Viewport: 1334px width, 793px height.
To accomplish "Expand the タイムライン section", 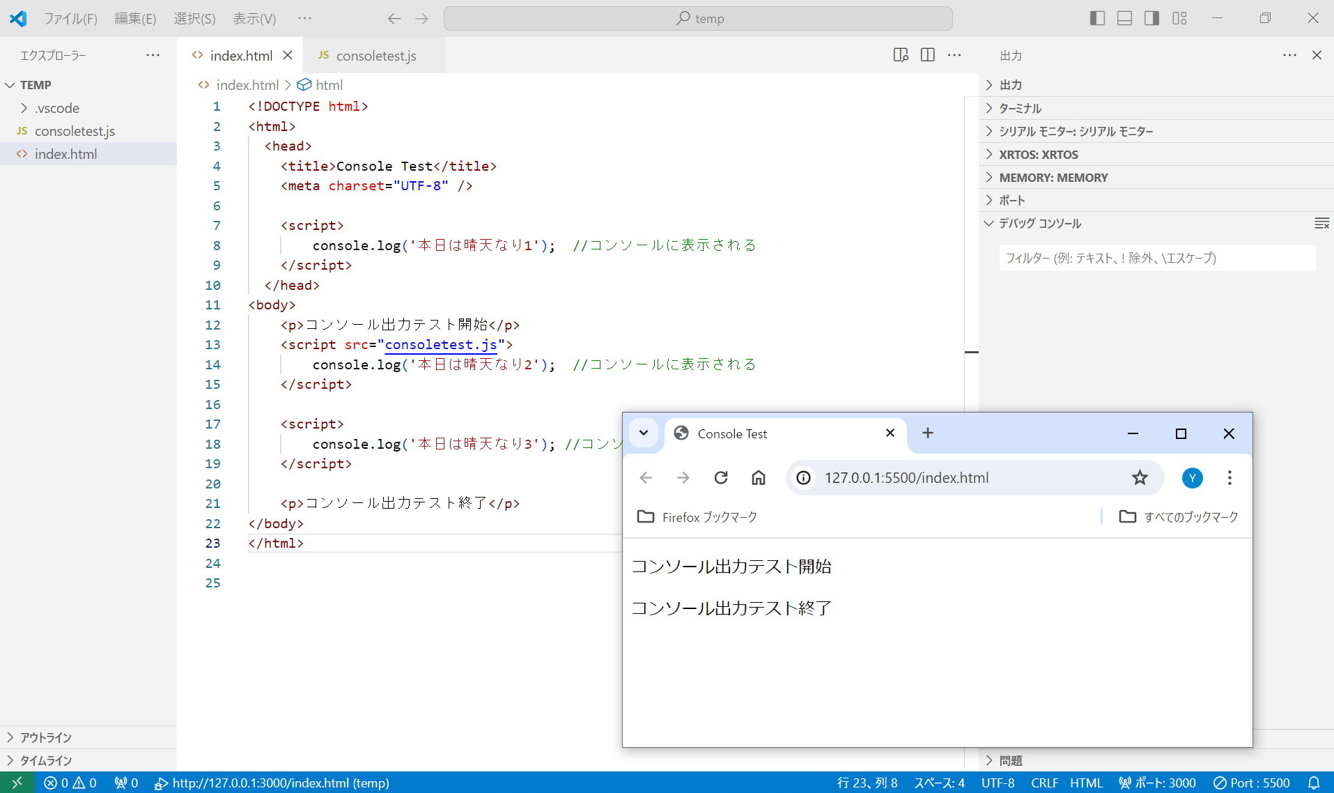I will point(88,760).
